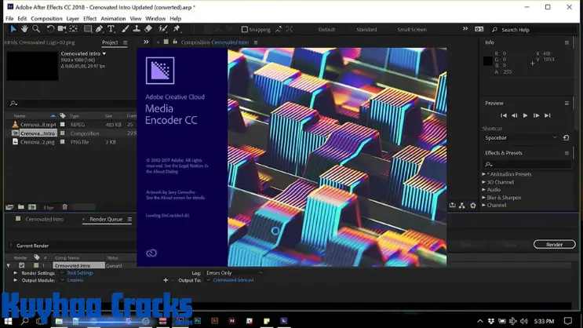Viewport: 583px width, 328px height.
Task: Expand the Render Settings disclosure triangle
Action: point(16,273)
